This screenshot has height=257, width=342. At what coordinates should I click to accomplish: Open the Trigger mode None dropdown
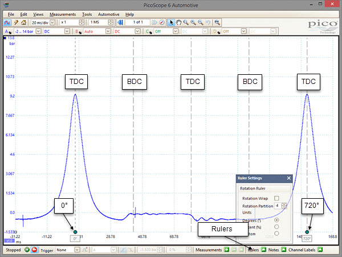click(x=77, y=250)
